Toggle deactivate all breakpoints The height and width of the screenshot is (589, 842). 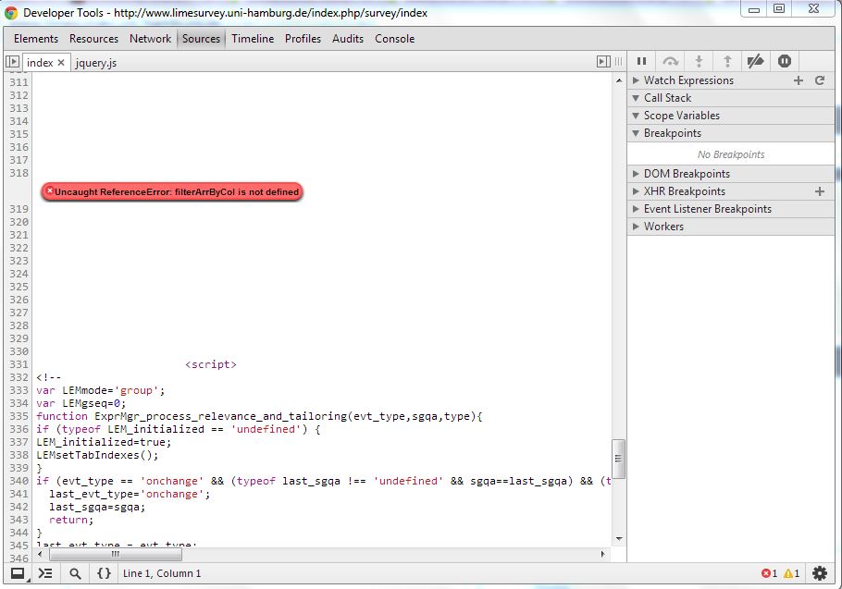(x=756, y=61)
